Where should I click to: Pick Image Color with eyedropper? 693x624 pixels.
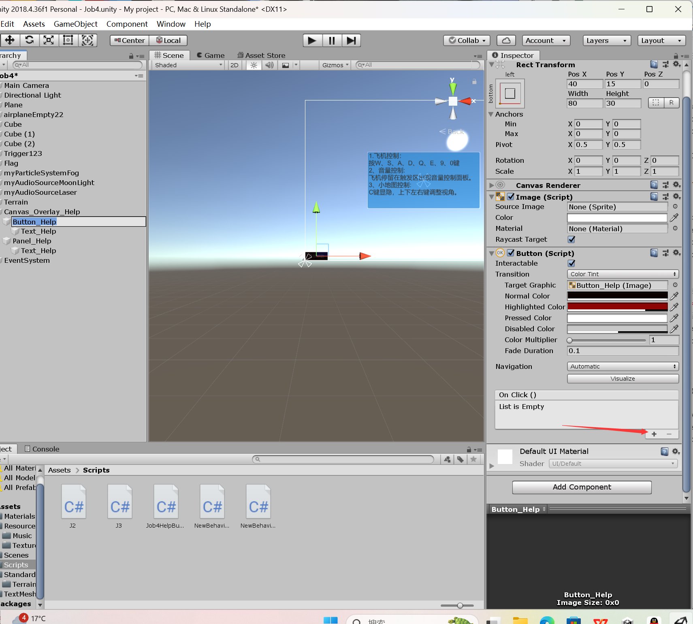[x=674, y=218]
